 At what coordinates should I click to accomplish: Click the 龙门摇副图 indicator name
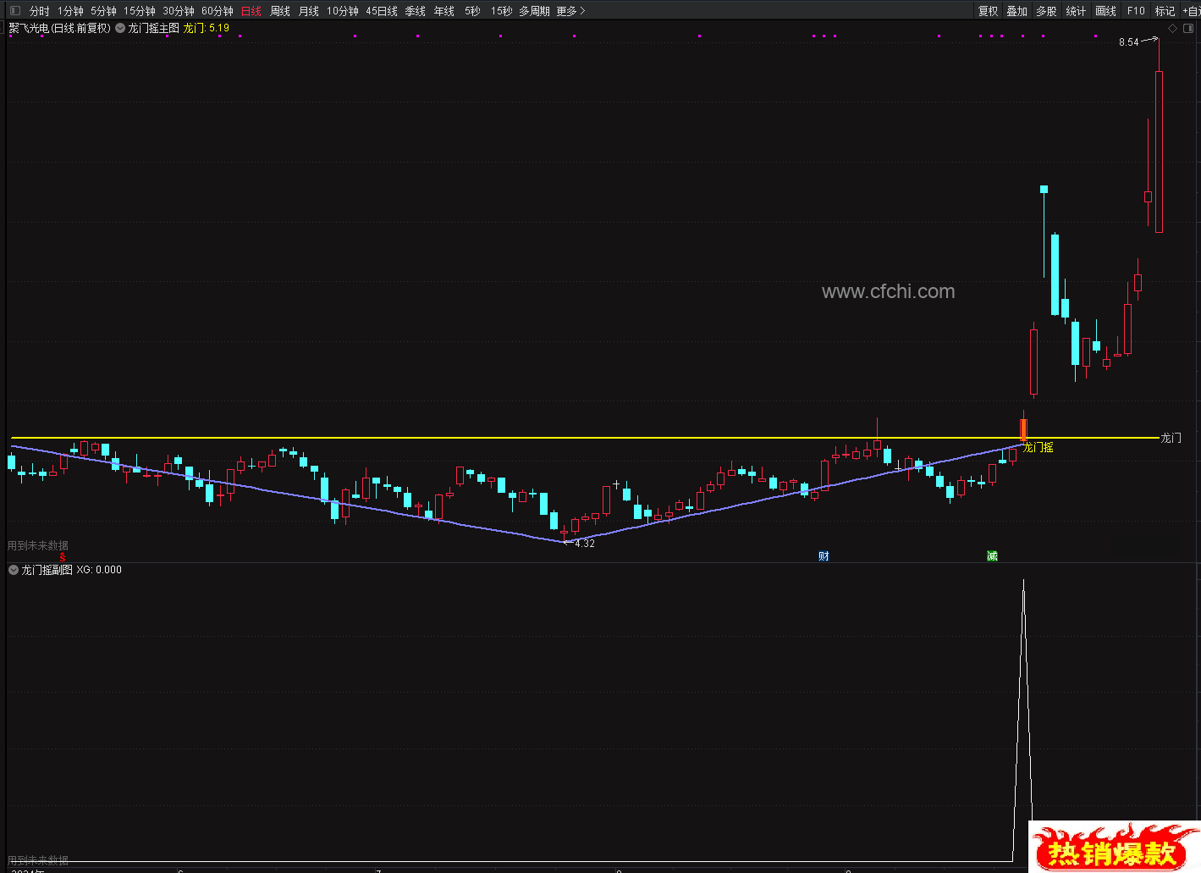(47, 570)
